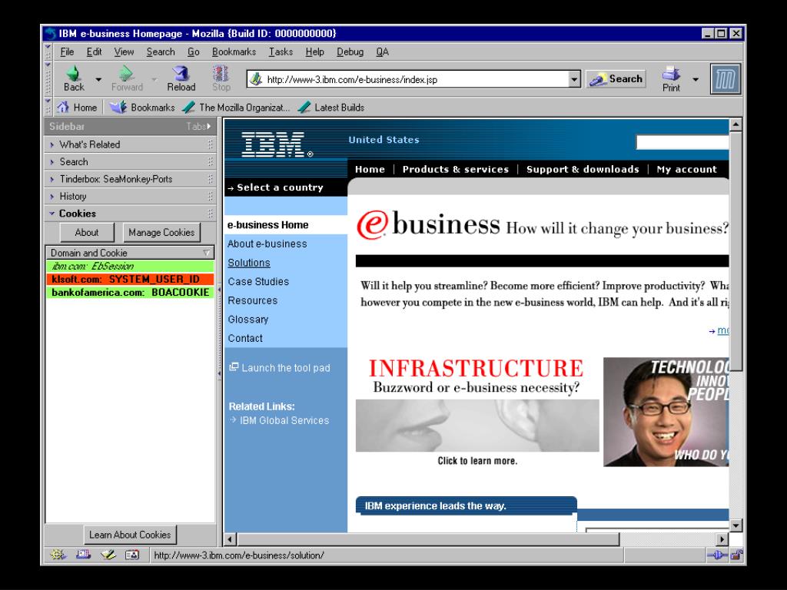
Task: Open the Forward button dropdown arrow
Action: click(x=154, y=79)
